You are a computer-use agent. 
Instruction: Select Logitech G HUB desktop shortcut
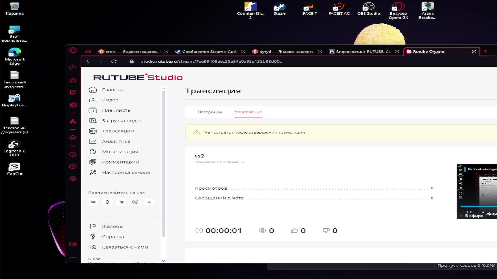tap(14, 148)
